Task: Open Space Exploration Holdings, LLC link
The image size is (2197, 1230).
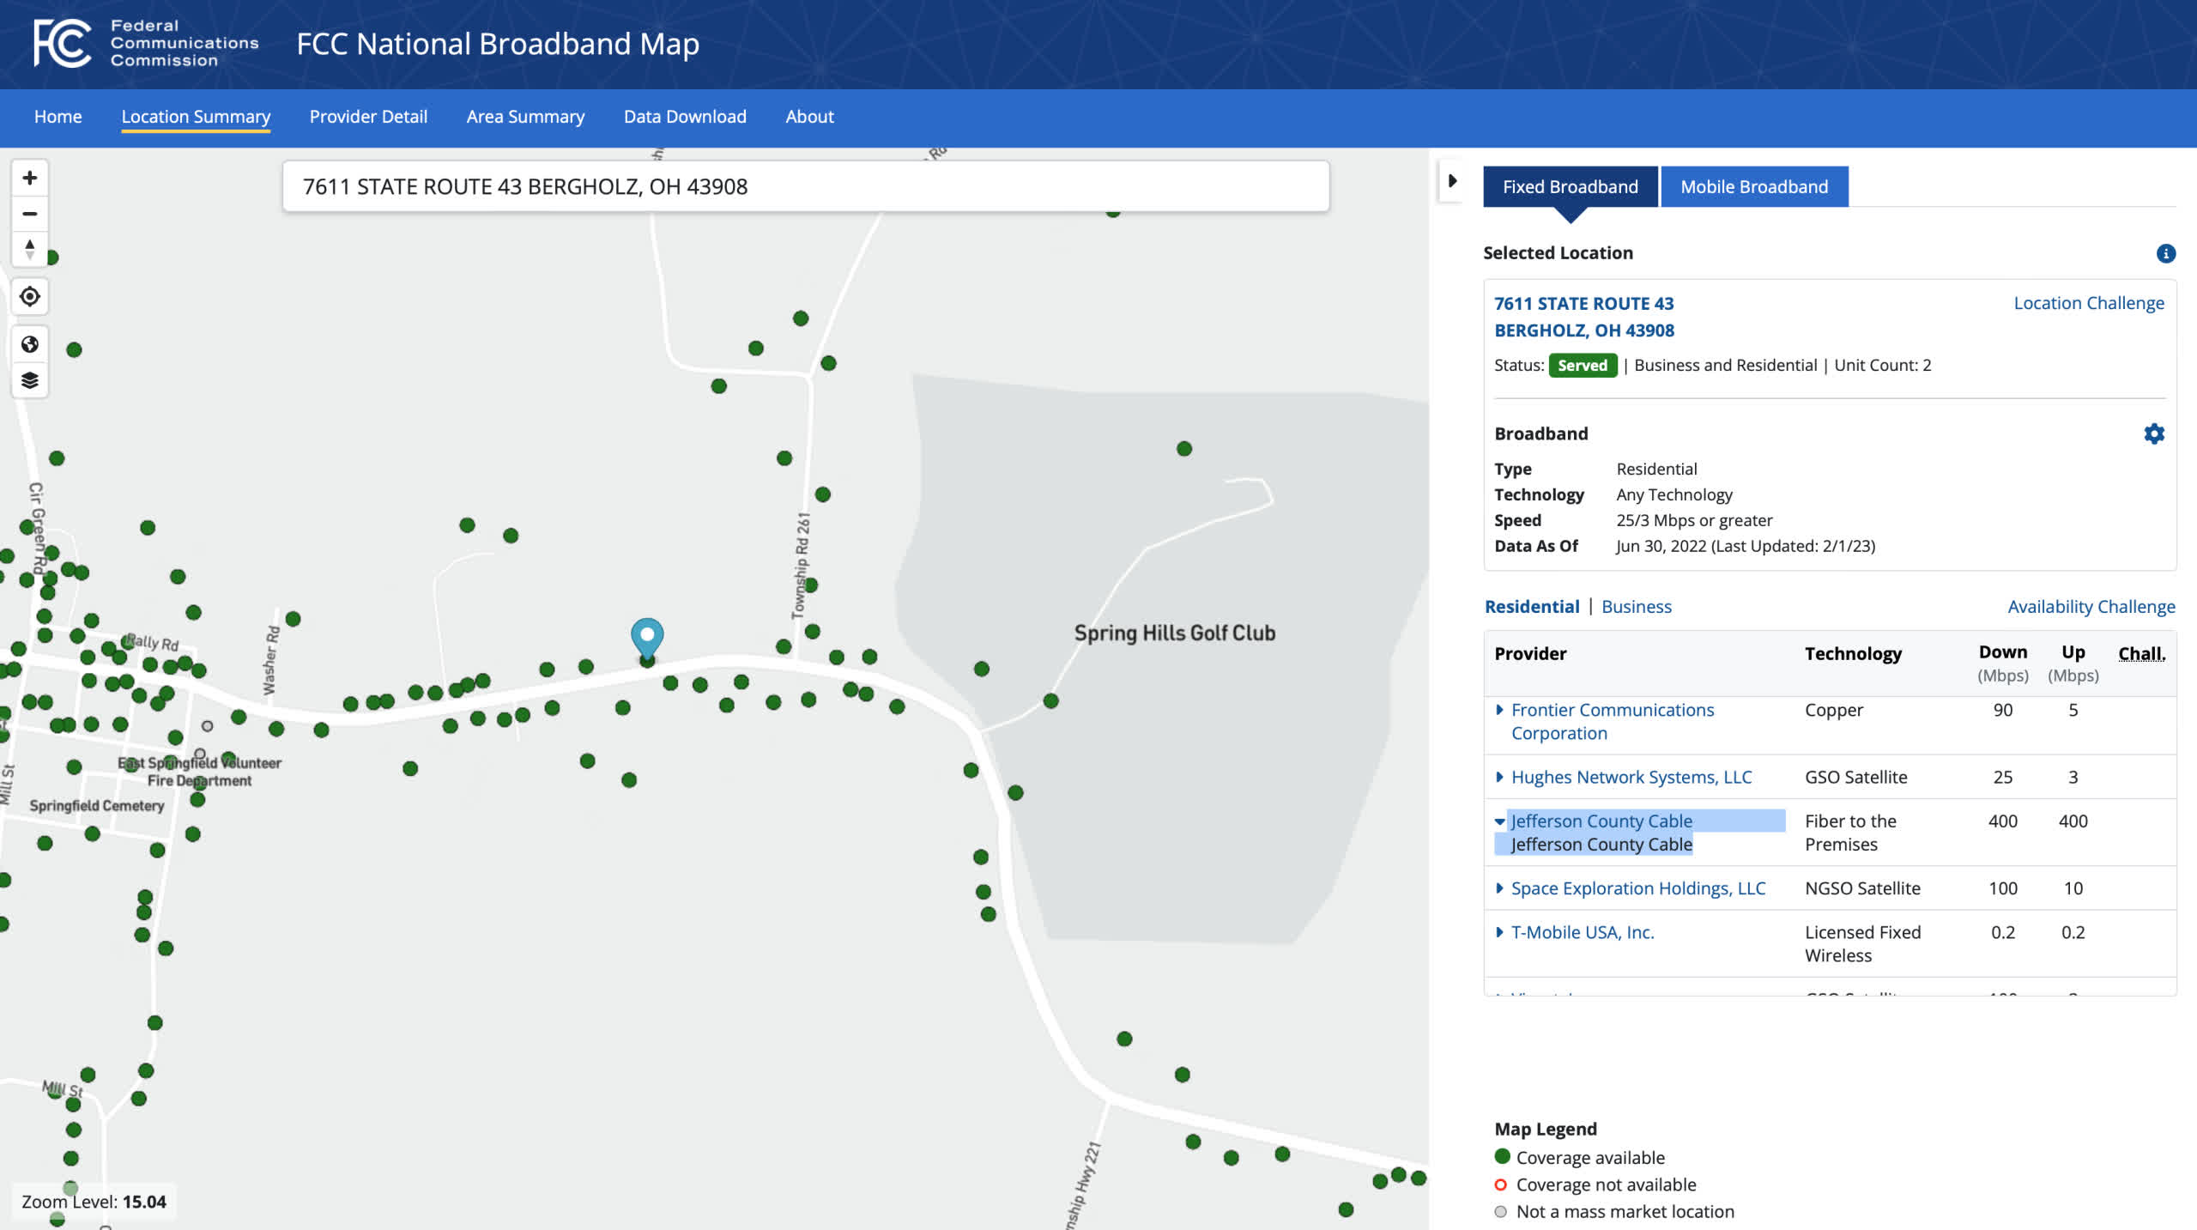Action: click(1638, 888)
